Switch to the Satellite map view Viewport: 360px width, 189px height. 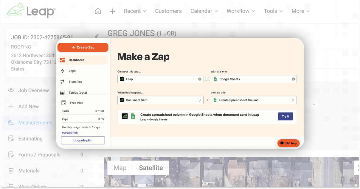pos(151,168)
